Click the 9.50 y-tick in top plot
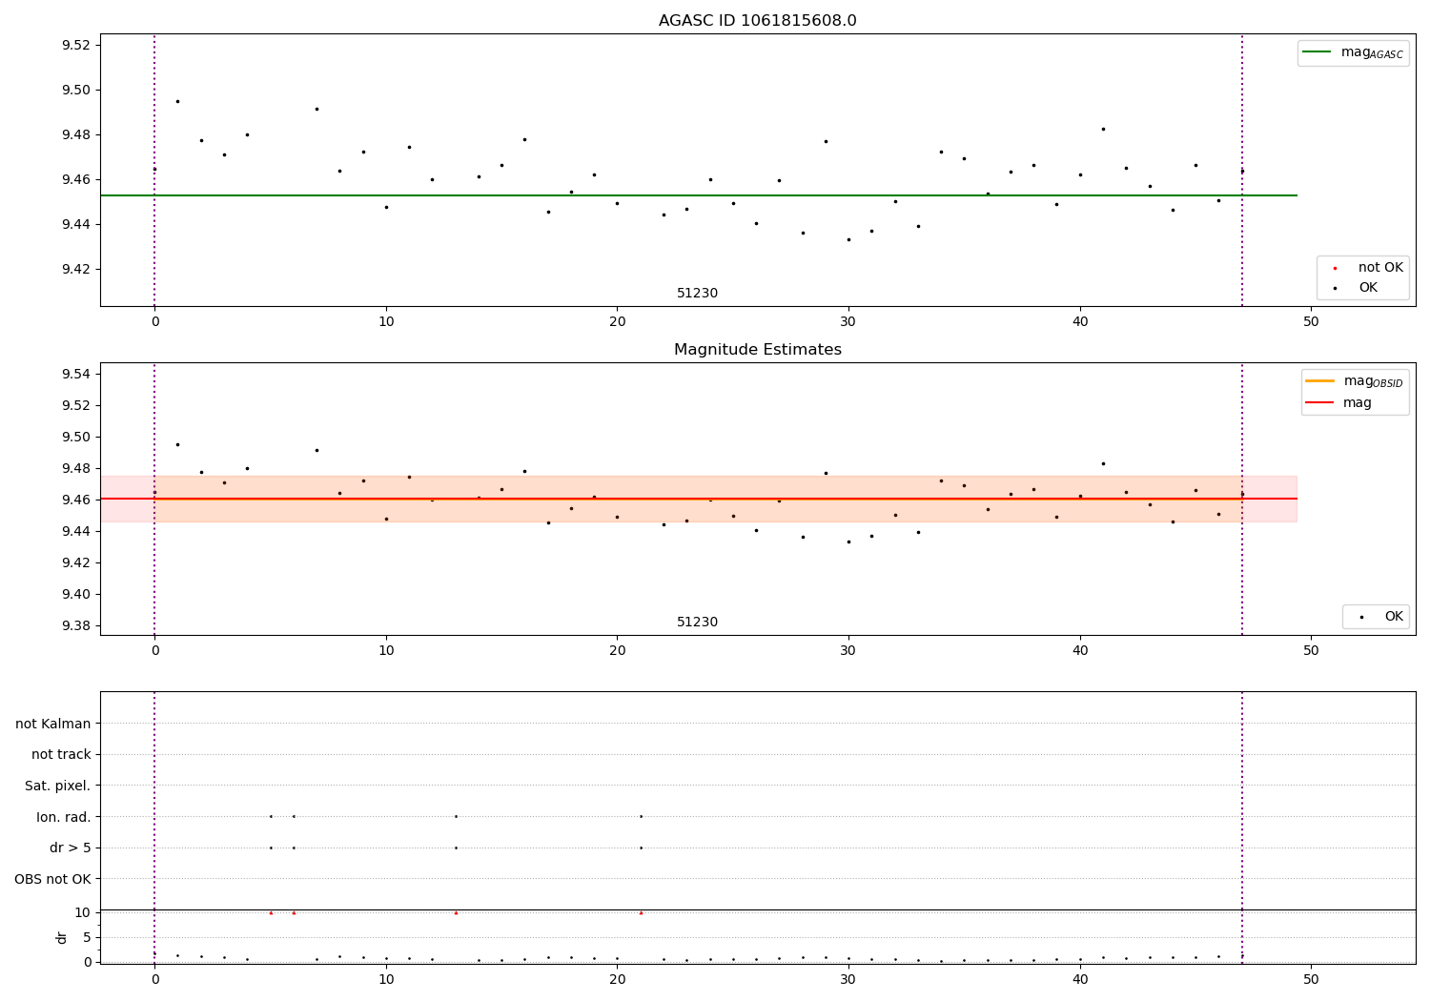1430x1001 pixels. (75, 91)
